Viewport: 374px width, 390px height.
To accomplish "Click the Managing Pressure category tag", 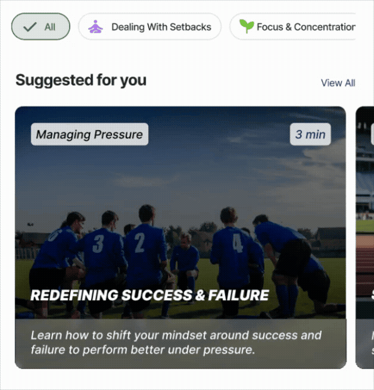I will click(x=89, y=135).
